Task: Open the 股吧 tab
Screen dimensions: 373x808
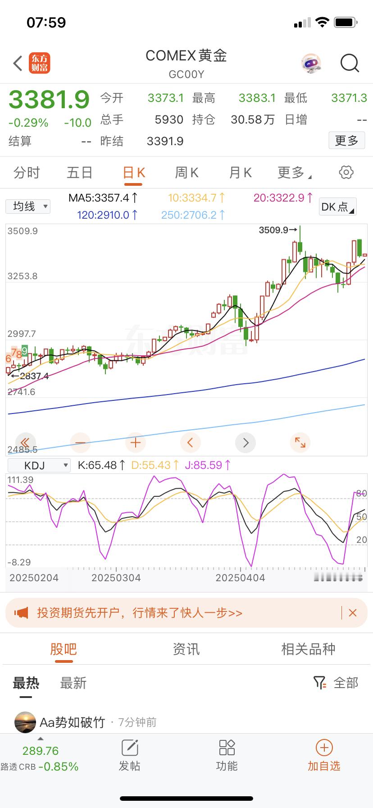Action: click(x=64, y=649)
